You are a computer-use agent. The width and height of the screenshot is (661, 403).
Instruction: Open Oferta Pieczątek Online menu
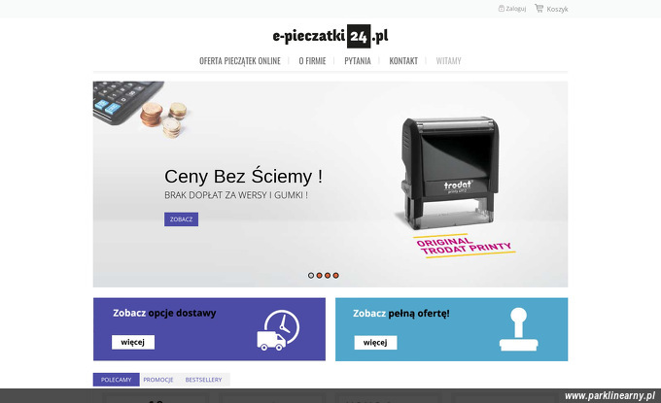tap(240, 61)
